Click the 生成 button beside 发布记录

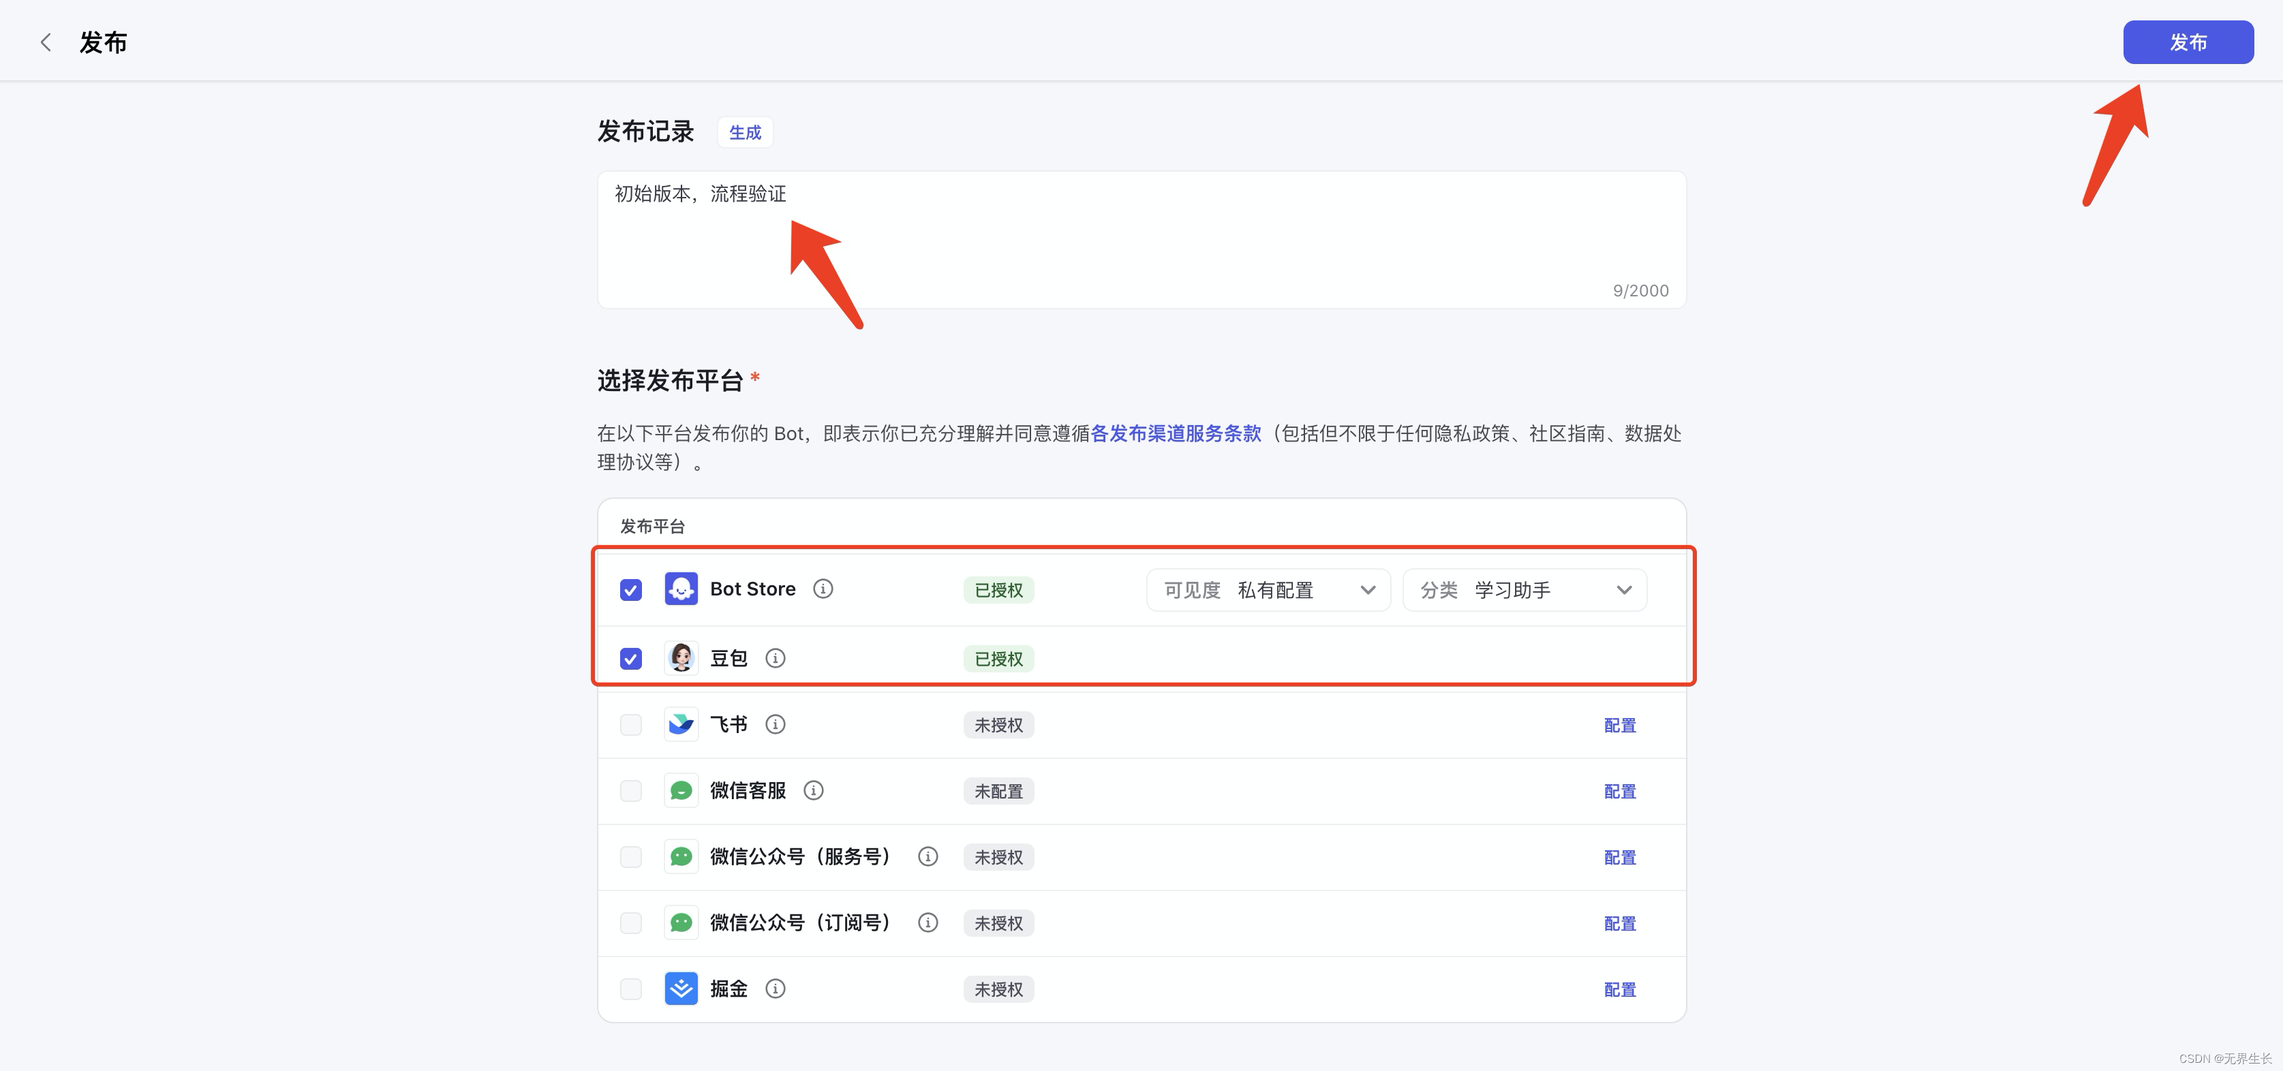tap(744, 132)
